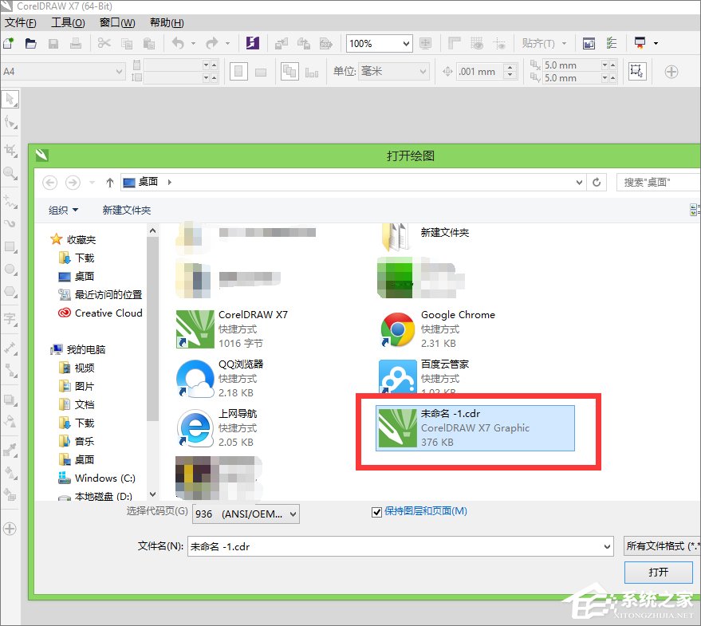Select the Ellipse tool

click(x=10, y=269)
